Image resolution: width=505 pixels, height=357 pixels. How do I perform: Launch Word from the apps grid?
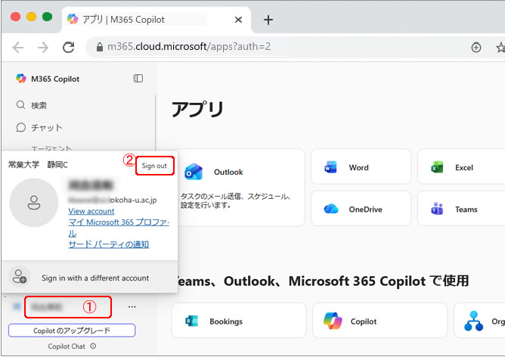coord(366,167)
